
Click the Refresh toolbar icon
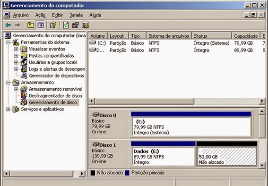click(x=66, y=25)
